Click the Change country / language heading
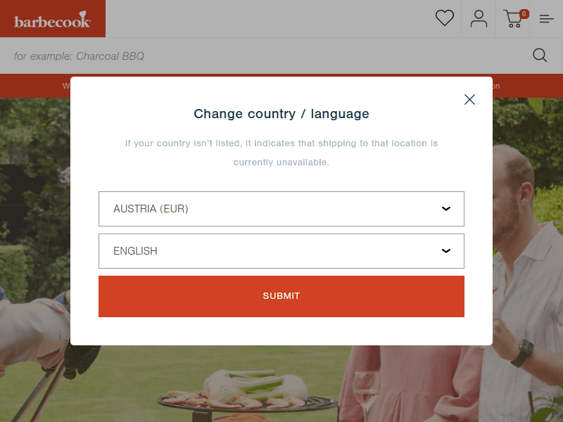 tap(281, 114)
